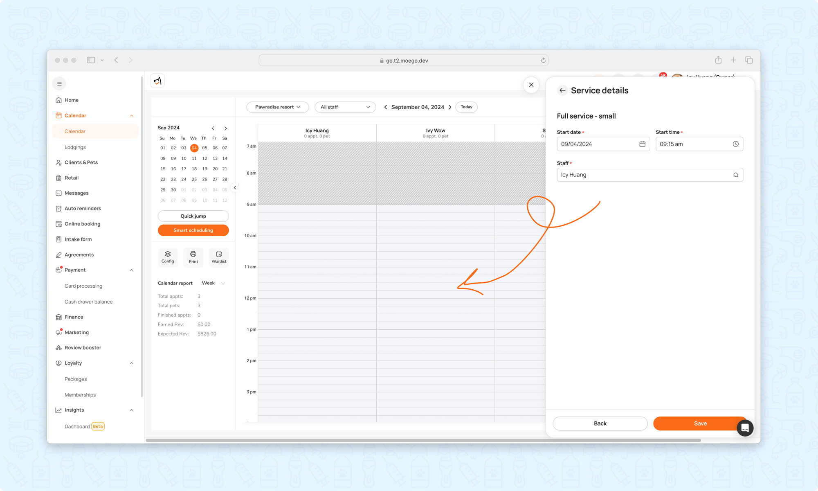Collapse the mini calendar side panel
Image resolution: width=818 pixels, height=491 pixels.
[x=235, y=187]
